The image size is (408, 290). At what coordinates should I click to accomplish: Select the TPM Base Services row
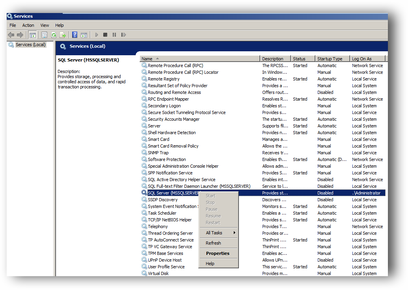pos(263,253)
